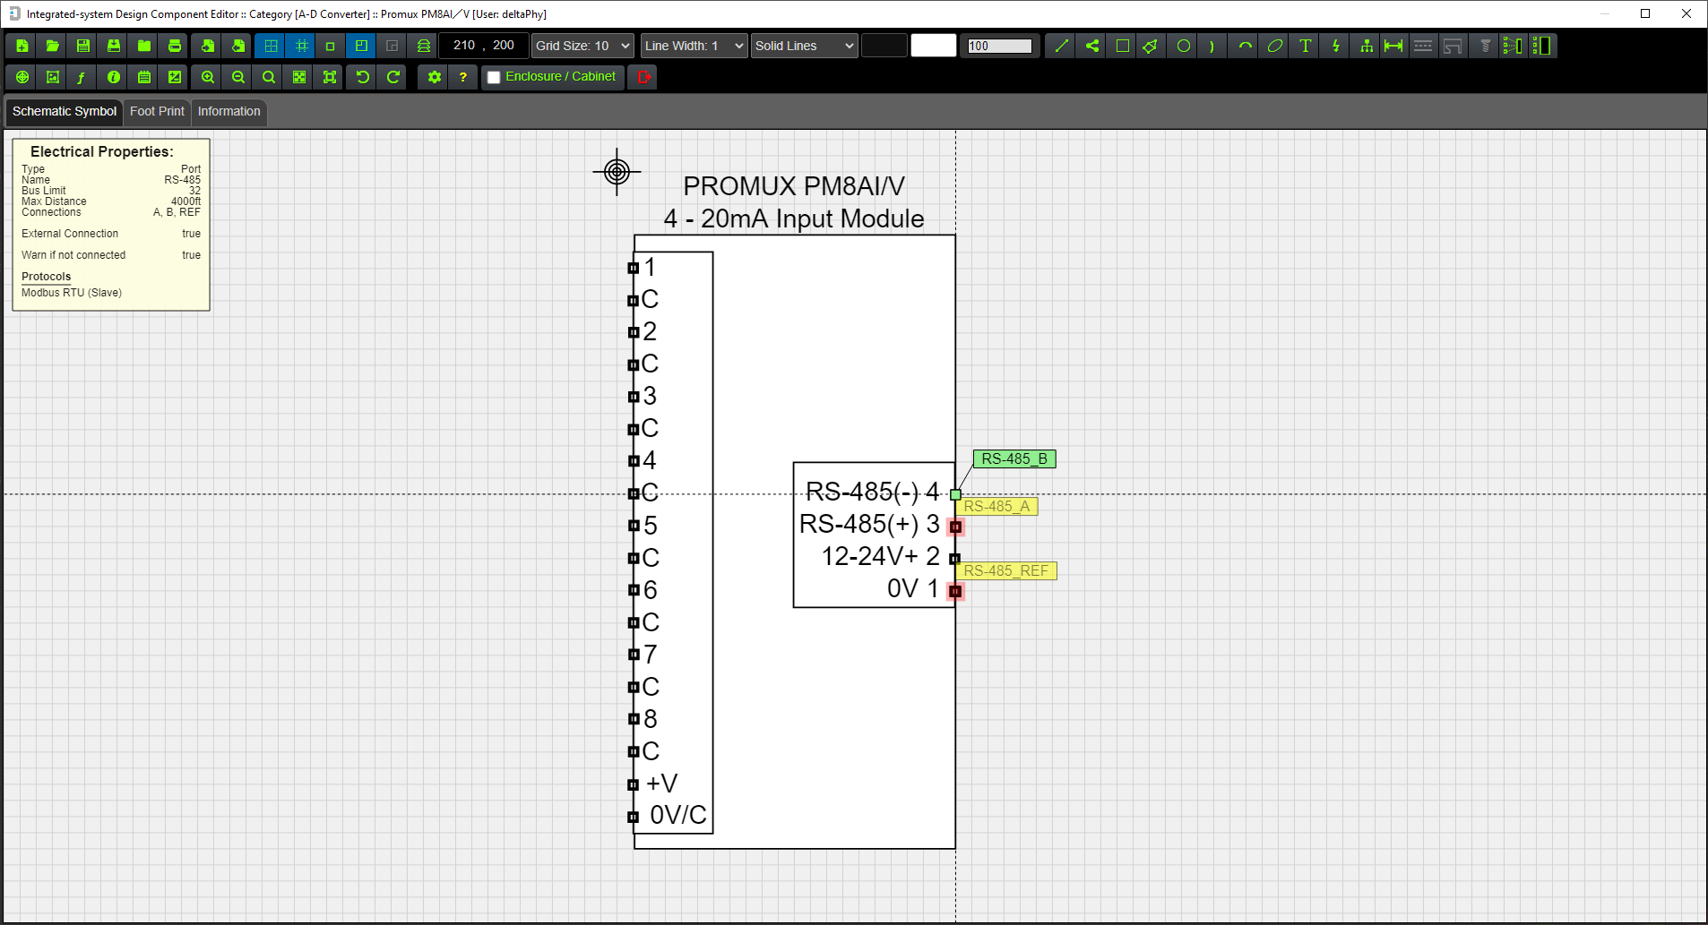This screenshot has width=1708, height=925.
Task: Select the Text tool
Action: [1305, 45]
